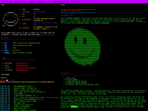
Task: Click the icon beside STEAM
Action: 2,66
